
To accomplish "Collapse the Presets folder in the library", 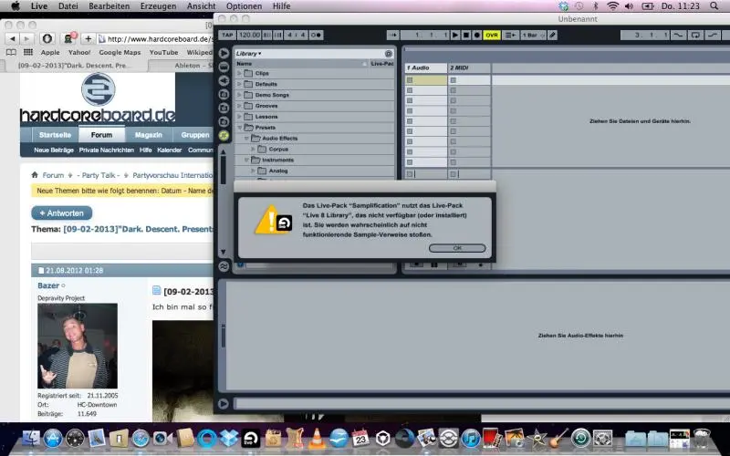I will tap(240, 128).
